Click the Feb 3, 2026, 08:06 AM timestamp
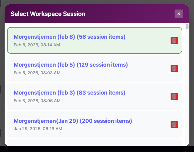The width and height of the screenshot is (194, 152). point(37,101)
